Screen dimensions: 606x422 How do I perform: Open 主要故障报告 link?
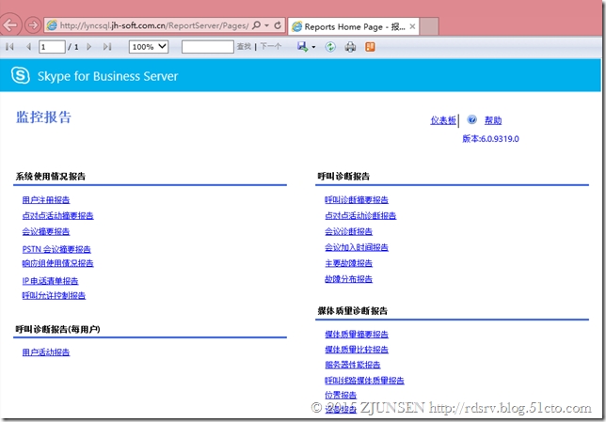tap(348, 263)
